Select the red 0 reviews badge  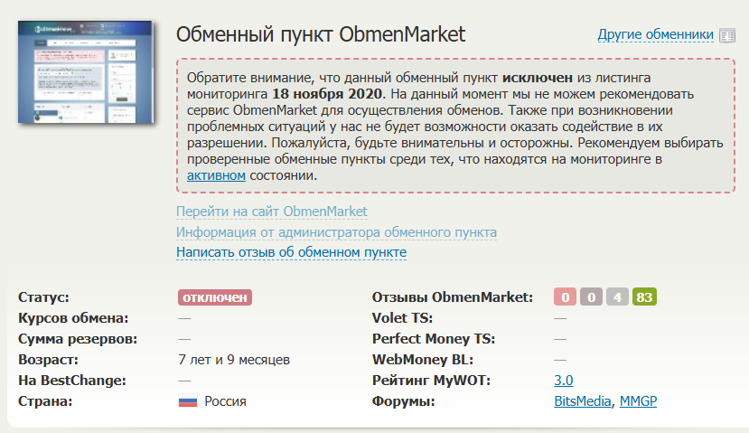(x=565, y=297)
